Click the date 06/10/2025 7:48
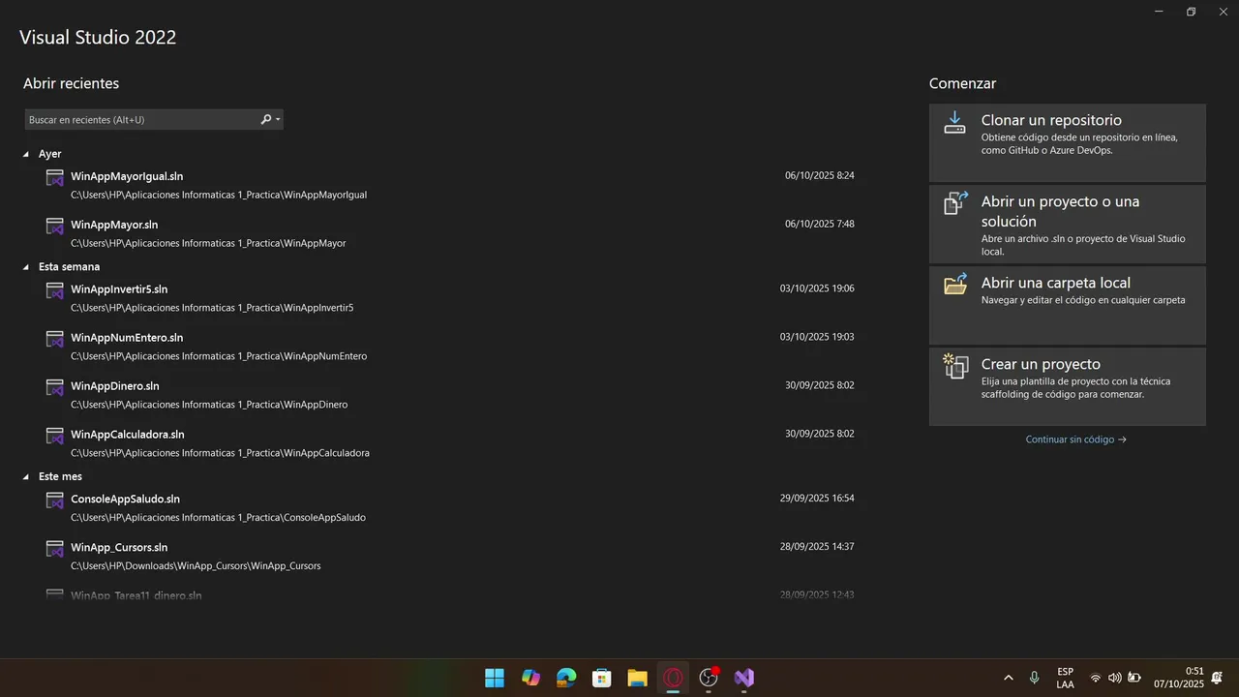 point(820,225)
